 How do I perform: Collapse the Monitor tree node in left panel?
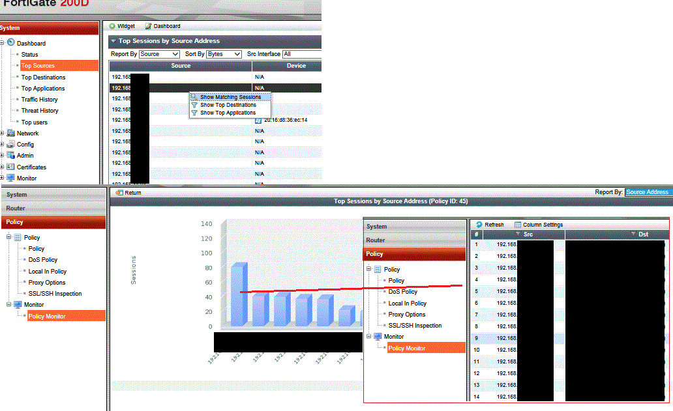[x=8, y=304]
